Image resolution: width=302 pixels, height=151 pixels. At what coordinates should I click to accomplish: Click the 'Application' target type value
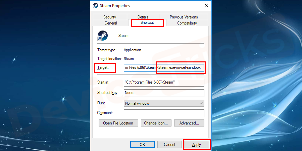(132, 50)
